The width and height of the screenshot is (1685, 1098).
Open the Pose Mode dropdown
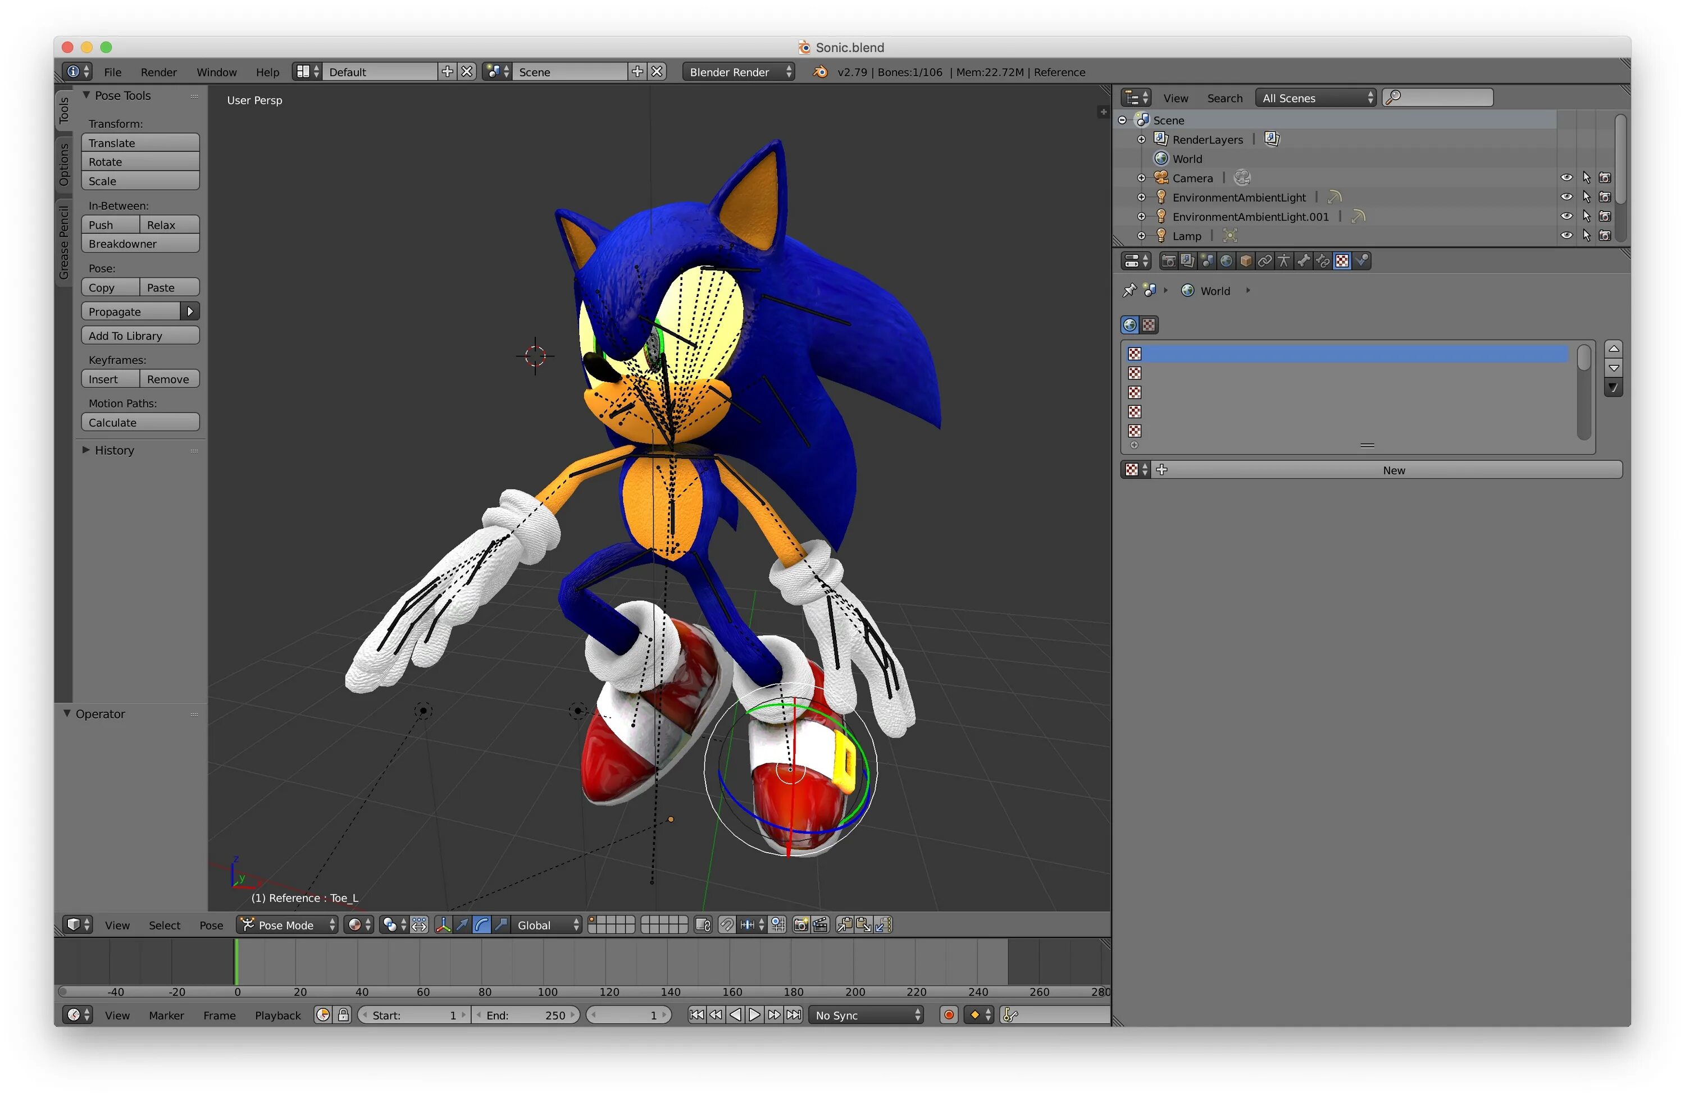(286, 925)
